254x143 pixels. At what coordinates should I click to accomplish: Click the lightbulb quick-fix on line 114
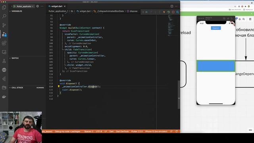pyautogui.click(x=59, y=87)
